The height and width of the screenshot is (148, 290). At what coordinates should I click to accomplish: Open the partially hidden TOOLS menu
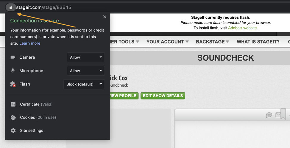[x=125, y=42]
